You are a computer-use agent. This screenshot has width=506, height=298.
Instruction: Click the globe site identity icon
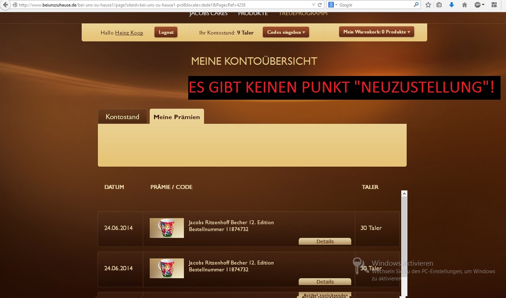(15, 5)
